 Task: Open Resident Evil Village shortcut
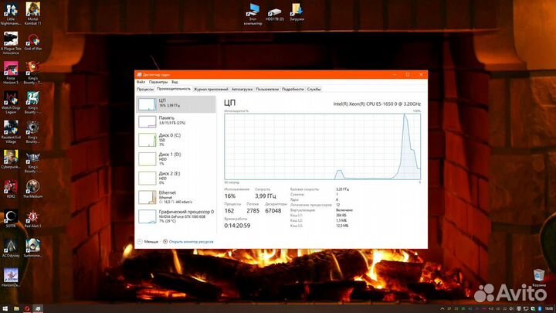[11, 131]
